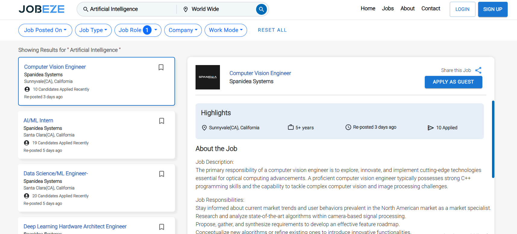This screenshot has width=517, height=234.
Task: Click the 5+ years experience text
Action: (x=305, y=128)
